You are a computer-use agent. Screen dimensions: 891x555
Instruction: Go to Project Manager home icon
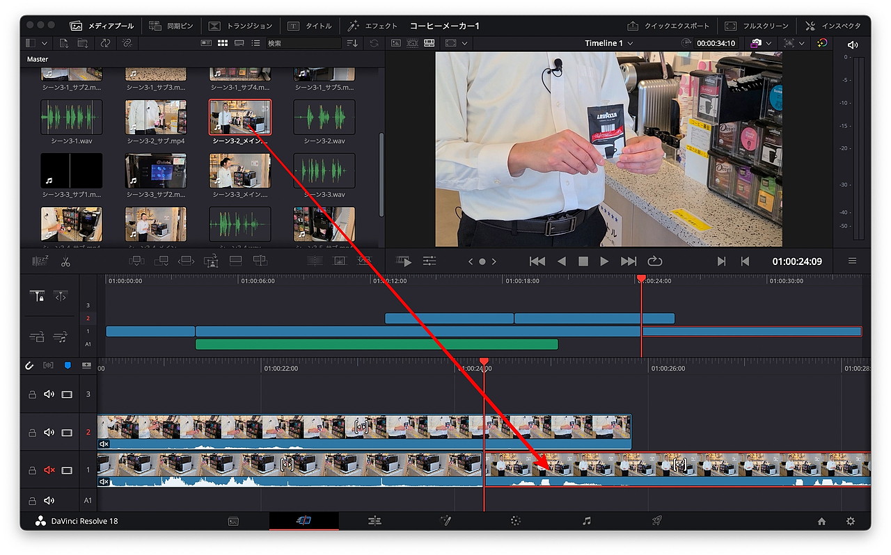821,521
